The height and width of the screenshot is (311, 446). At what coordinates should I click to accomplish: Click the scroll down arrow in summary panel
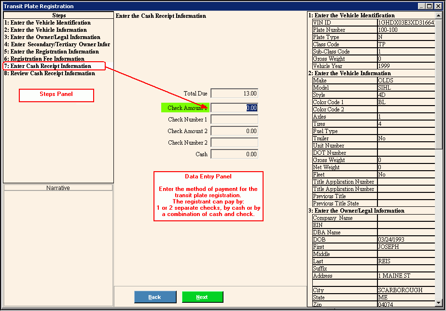coord(439,303)
